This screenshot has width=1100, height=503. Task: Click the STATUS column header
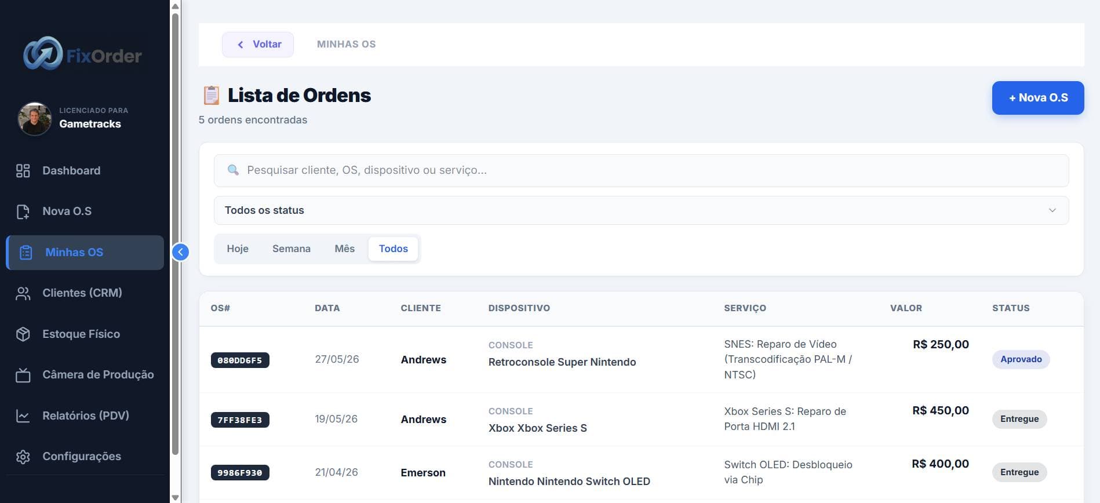tap(1011, 308)
